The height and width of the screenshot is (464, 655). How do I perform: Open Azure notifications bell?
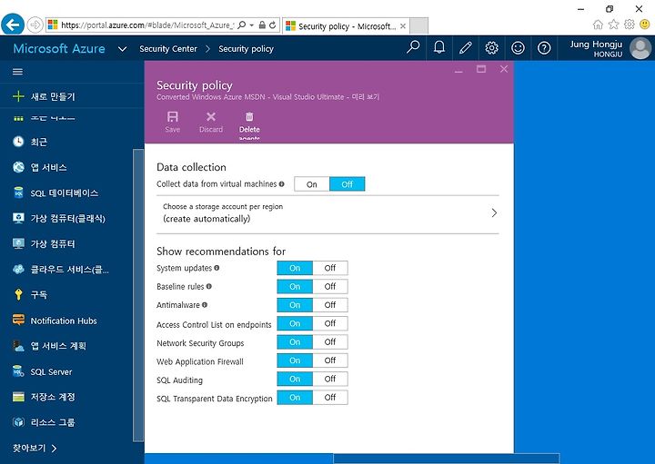click(x=439, y=47)
